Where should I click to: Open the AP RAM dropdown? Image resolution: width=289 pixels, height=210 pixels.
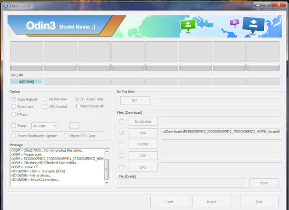(x=44, y=126)
